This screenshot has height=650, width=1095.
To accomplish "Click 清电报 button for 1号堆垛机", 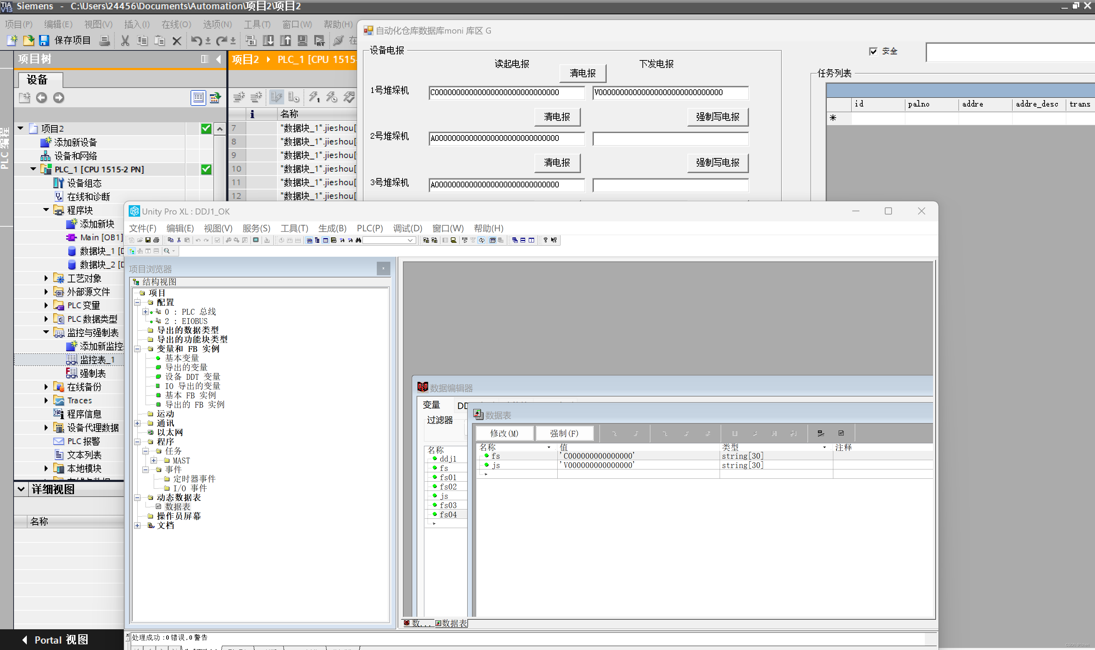I will [x=583, y=73].
